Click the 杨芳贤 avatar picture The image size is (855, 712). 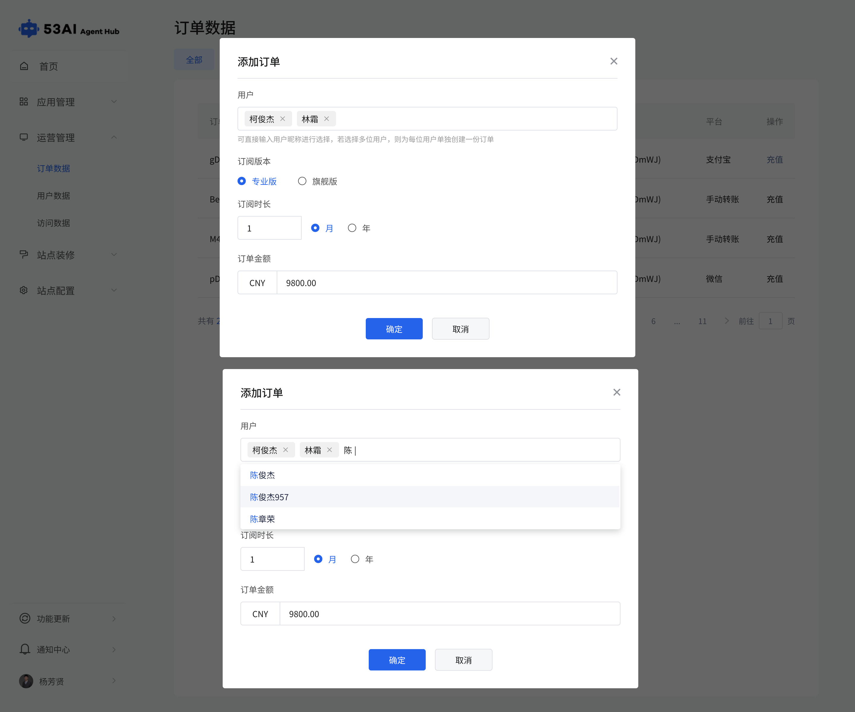(x=26, y=681)
